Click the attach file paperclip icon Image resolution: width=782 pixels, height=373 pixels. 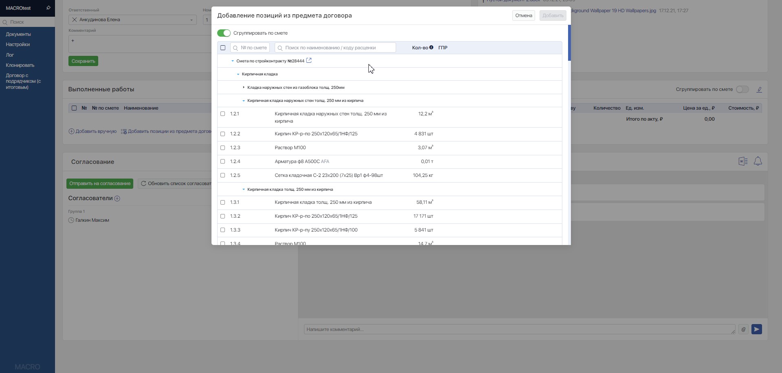pyautogui.click(x=743, y=329)
